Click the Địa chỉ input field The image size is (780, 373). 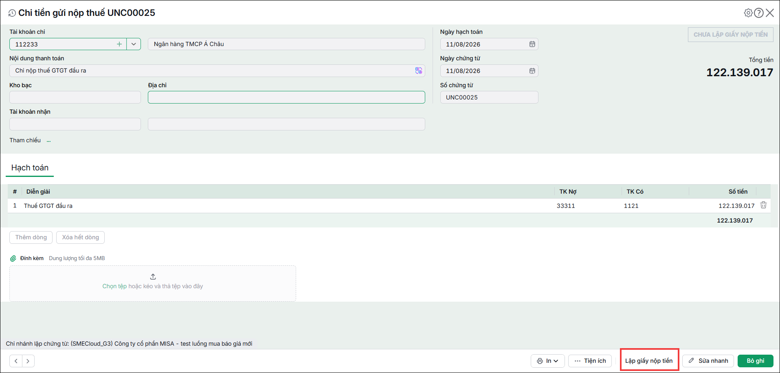[x=286, y=97]
